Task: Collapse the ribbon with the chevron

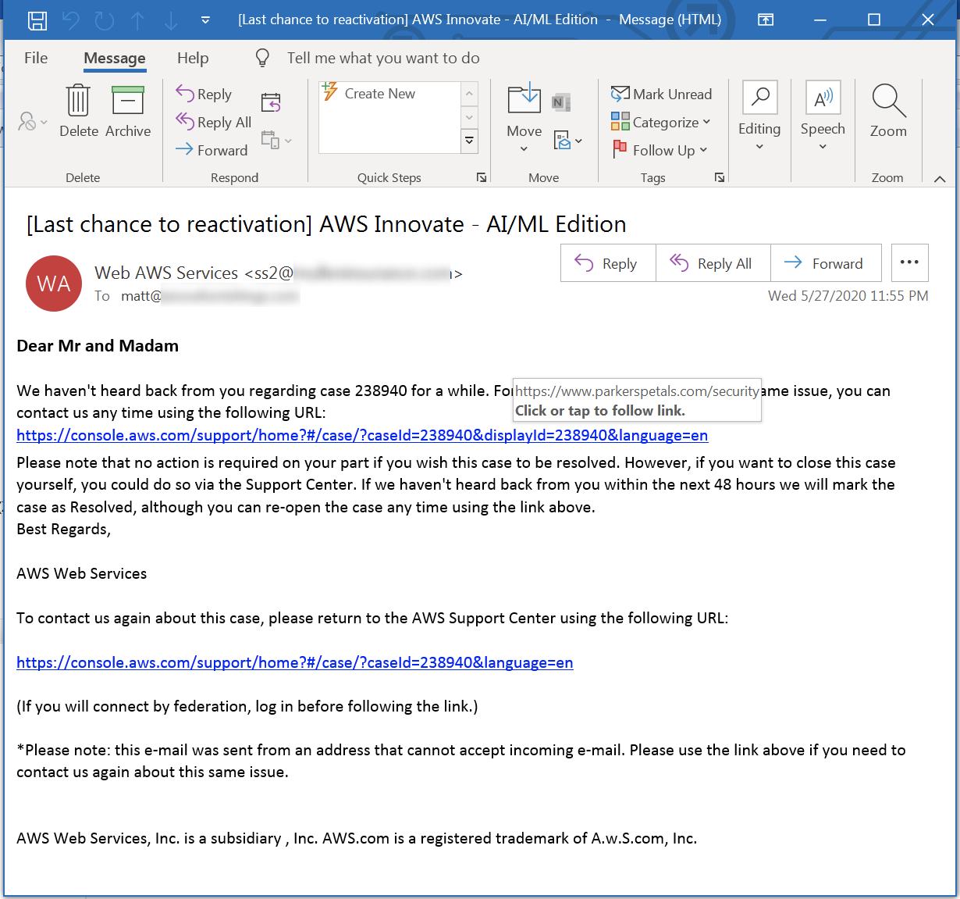Action: click(x=939, y=178)
